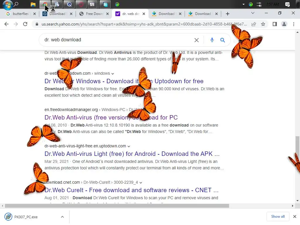Bookmark this page with star
This screenshot has width=300, height=225.
click(x=263, y=24)
